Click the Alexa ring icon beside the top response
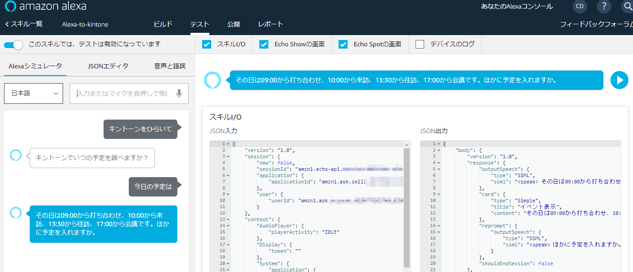The width and height of the screenshot is (633, 272). (213, 80)
